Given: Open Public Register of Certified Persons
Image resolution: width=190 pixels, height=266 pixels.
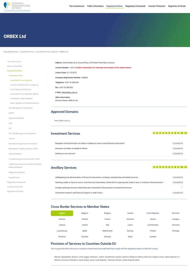Looking at the screenshot, I should coord(25,103).
